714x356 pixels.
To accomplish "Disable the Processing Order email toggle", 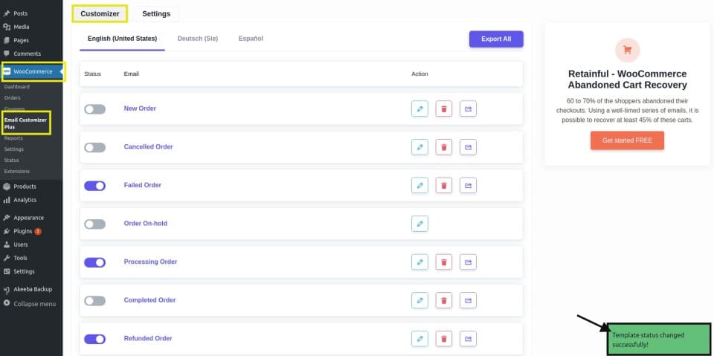I will 94,262.
